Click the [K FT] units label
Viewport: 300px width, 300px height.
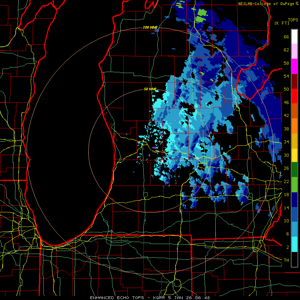coord(282,23)
